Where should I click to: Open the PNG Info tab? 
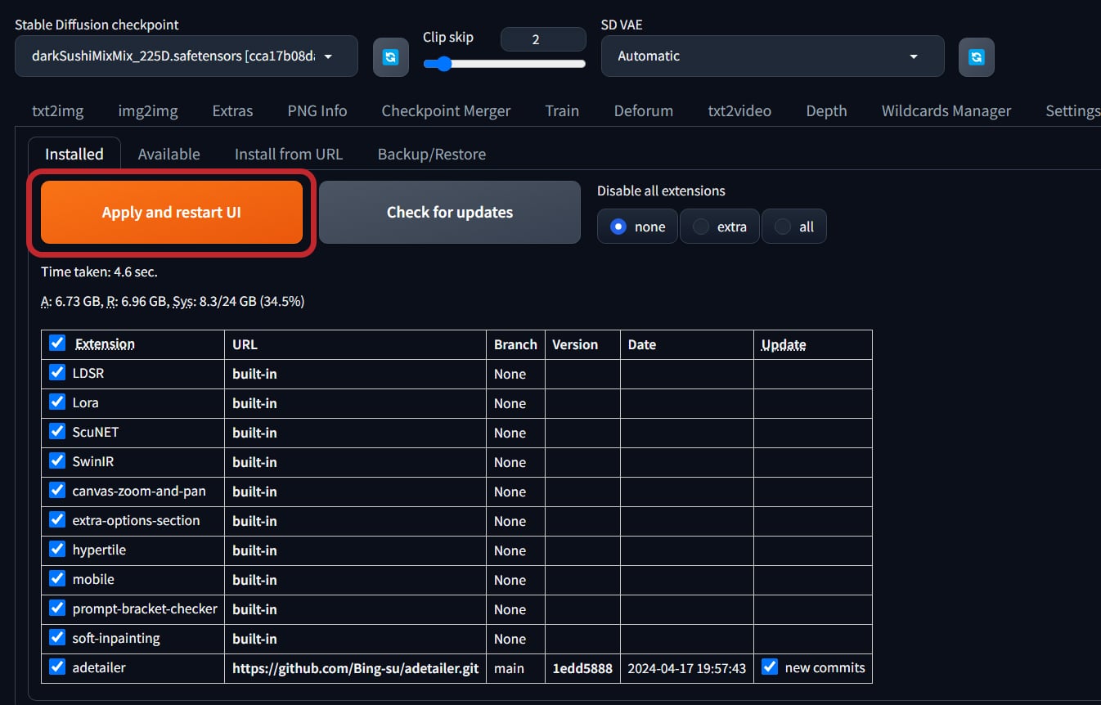pyautogui.click(x=317, y=110)
